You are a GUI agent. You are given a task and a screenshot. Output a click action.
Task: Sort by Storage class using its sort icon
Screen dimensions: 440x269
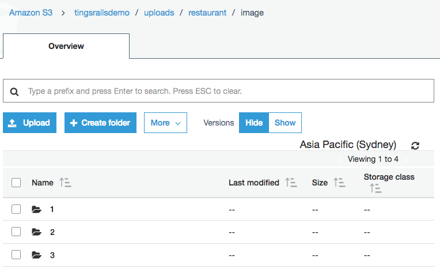[x=375, y=188]
